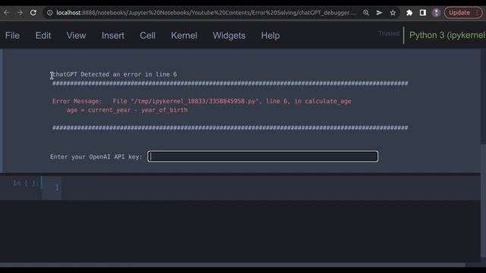Image resolution: width=486 pixels, height=273 pixels.
Task: Reload the notebook page
Action: 33,13
